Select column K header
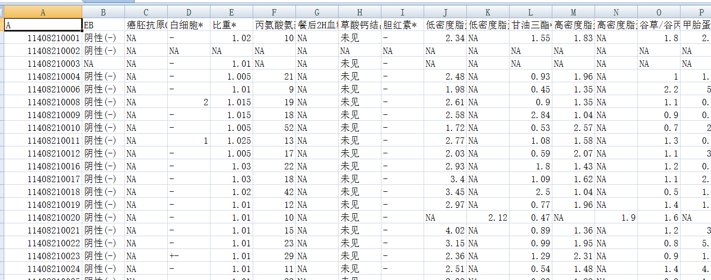 click(x=488, y=12)
